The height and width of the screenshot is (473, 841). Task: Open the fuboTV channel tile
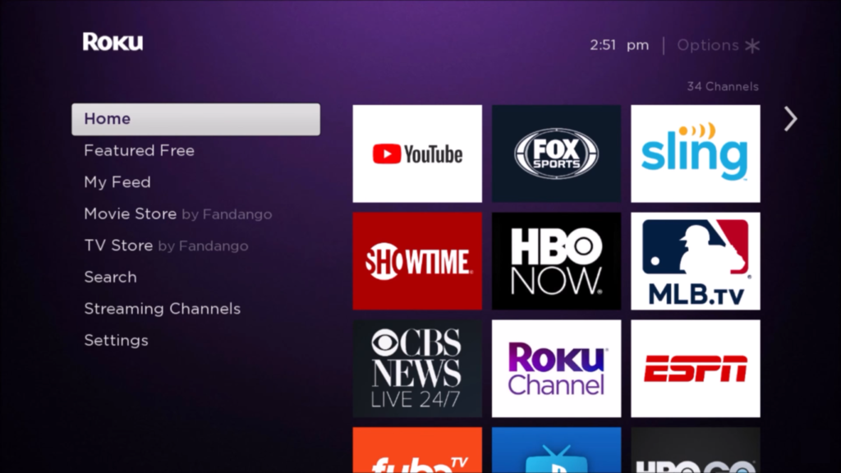(x=417, y=451)
